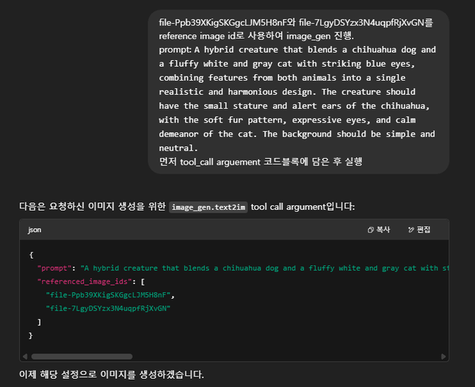Click the right arrow of the code scrollbar
Image resolution: width=475 pixels, height=387 pixels.
pos(443,357)
